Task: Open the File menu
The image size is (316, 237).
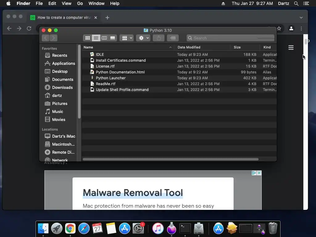Action: pos(39,3)
